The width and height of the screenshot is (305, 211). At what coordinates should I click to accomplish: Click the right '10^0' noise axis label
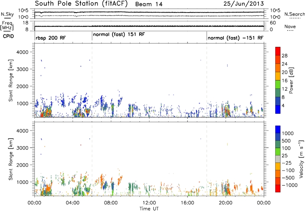click(x=275, y=17)
